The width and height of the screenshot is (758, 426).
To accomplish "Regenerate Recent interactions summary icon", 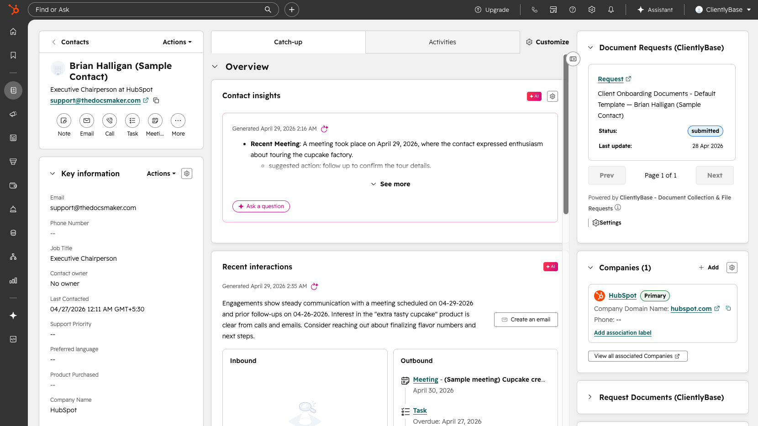I will pyautogui.click(x=315, y=286).
